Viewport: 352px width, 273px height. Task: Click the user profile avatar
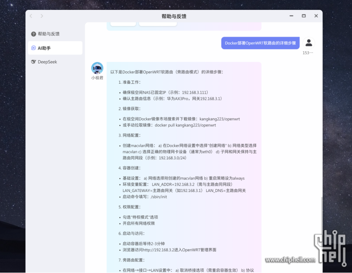point(309,43)
